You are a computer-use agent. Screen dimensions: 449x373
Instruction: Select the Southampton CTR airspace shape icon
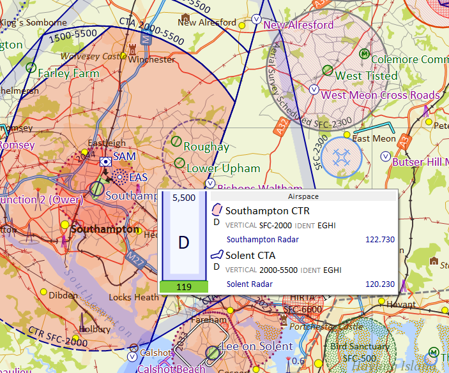217,210
